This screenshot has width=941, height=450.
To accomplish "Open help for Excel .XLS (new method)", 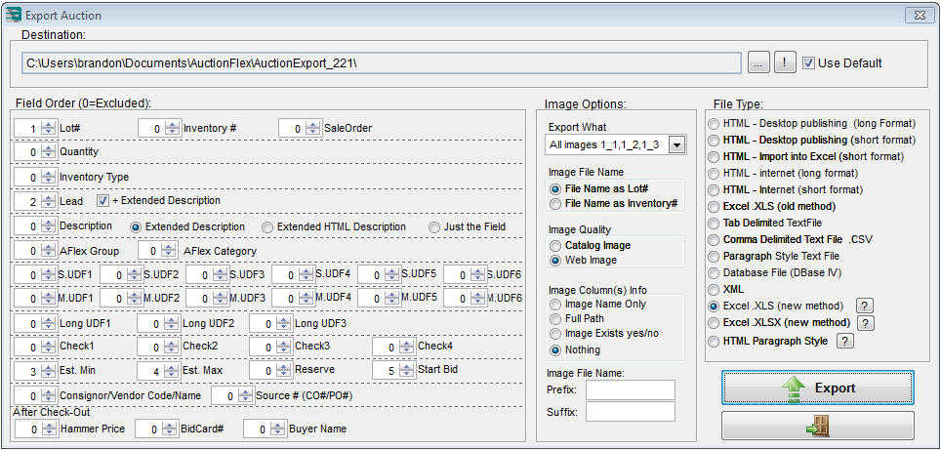I will tap(864, 306).
